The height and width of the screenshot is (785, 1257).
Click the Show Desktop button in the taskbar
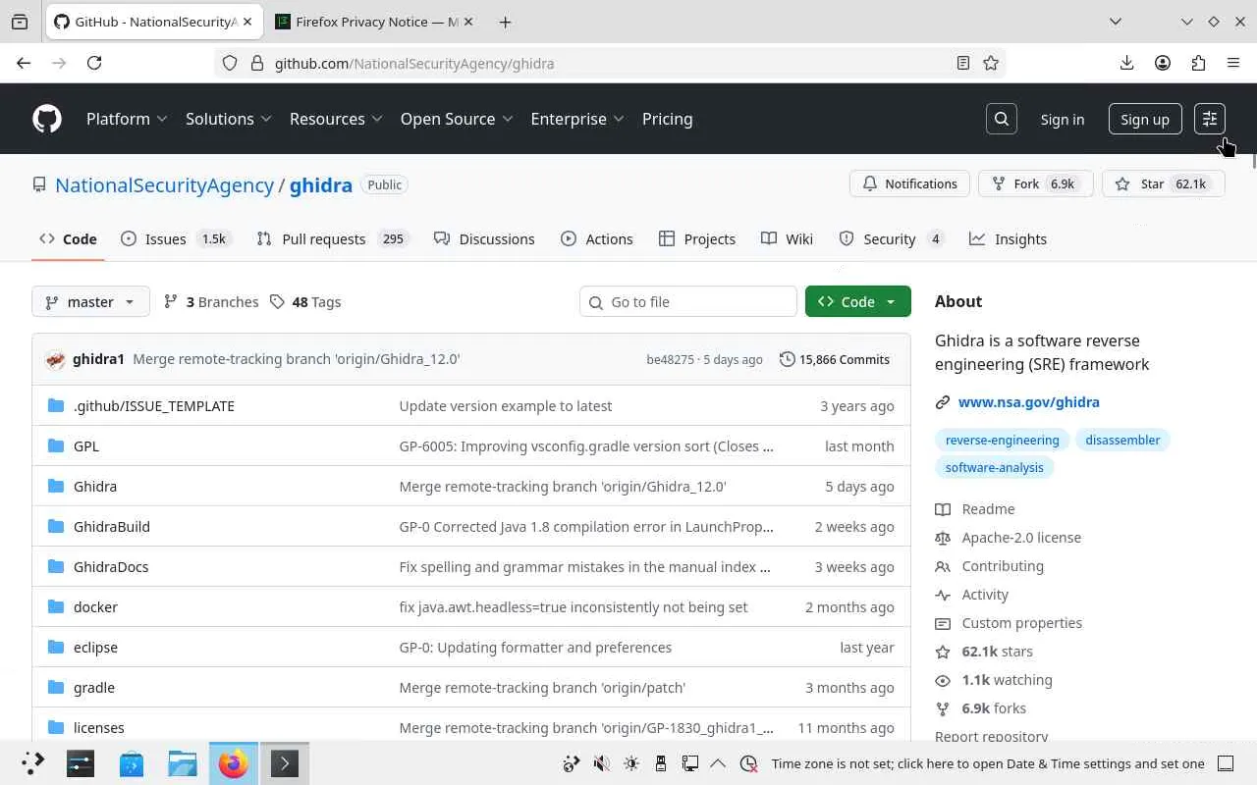click(x=1226, y=763)
